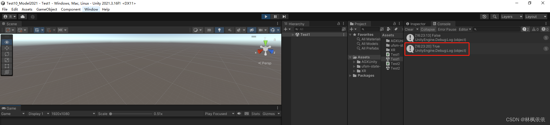Expand the AGXUnity folder in Assets tree

click(x=354, y=62)
